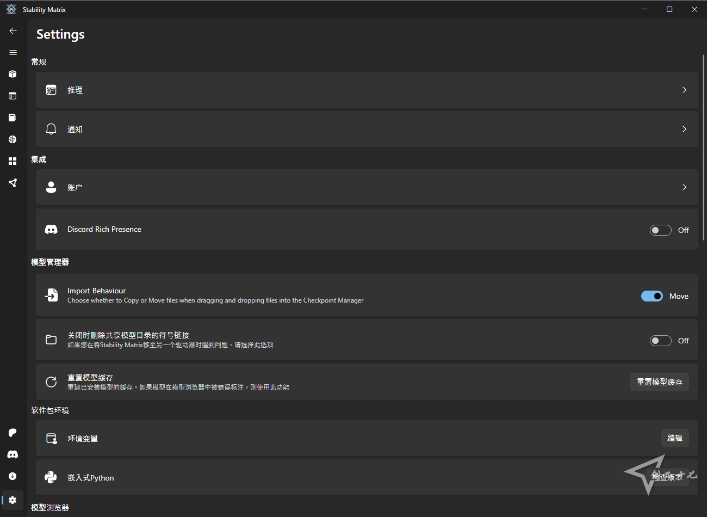707x517 pixels.
Task: Click the environment icon beside 环境变量
Action: [51, 438]
